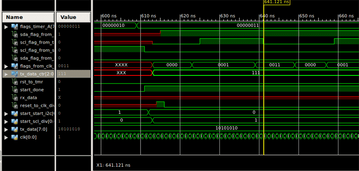Expand the clk[0:0] bus
Image resolution: width=359 pixels, height=171 pixels.
[x=6, y=137]
